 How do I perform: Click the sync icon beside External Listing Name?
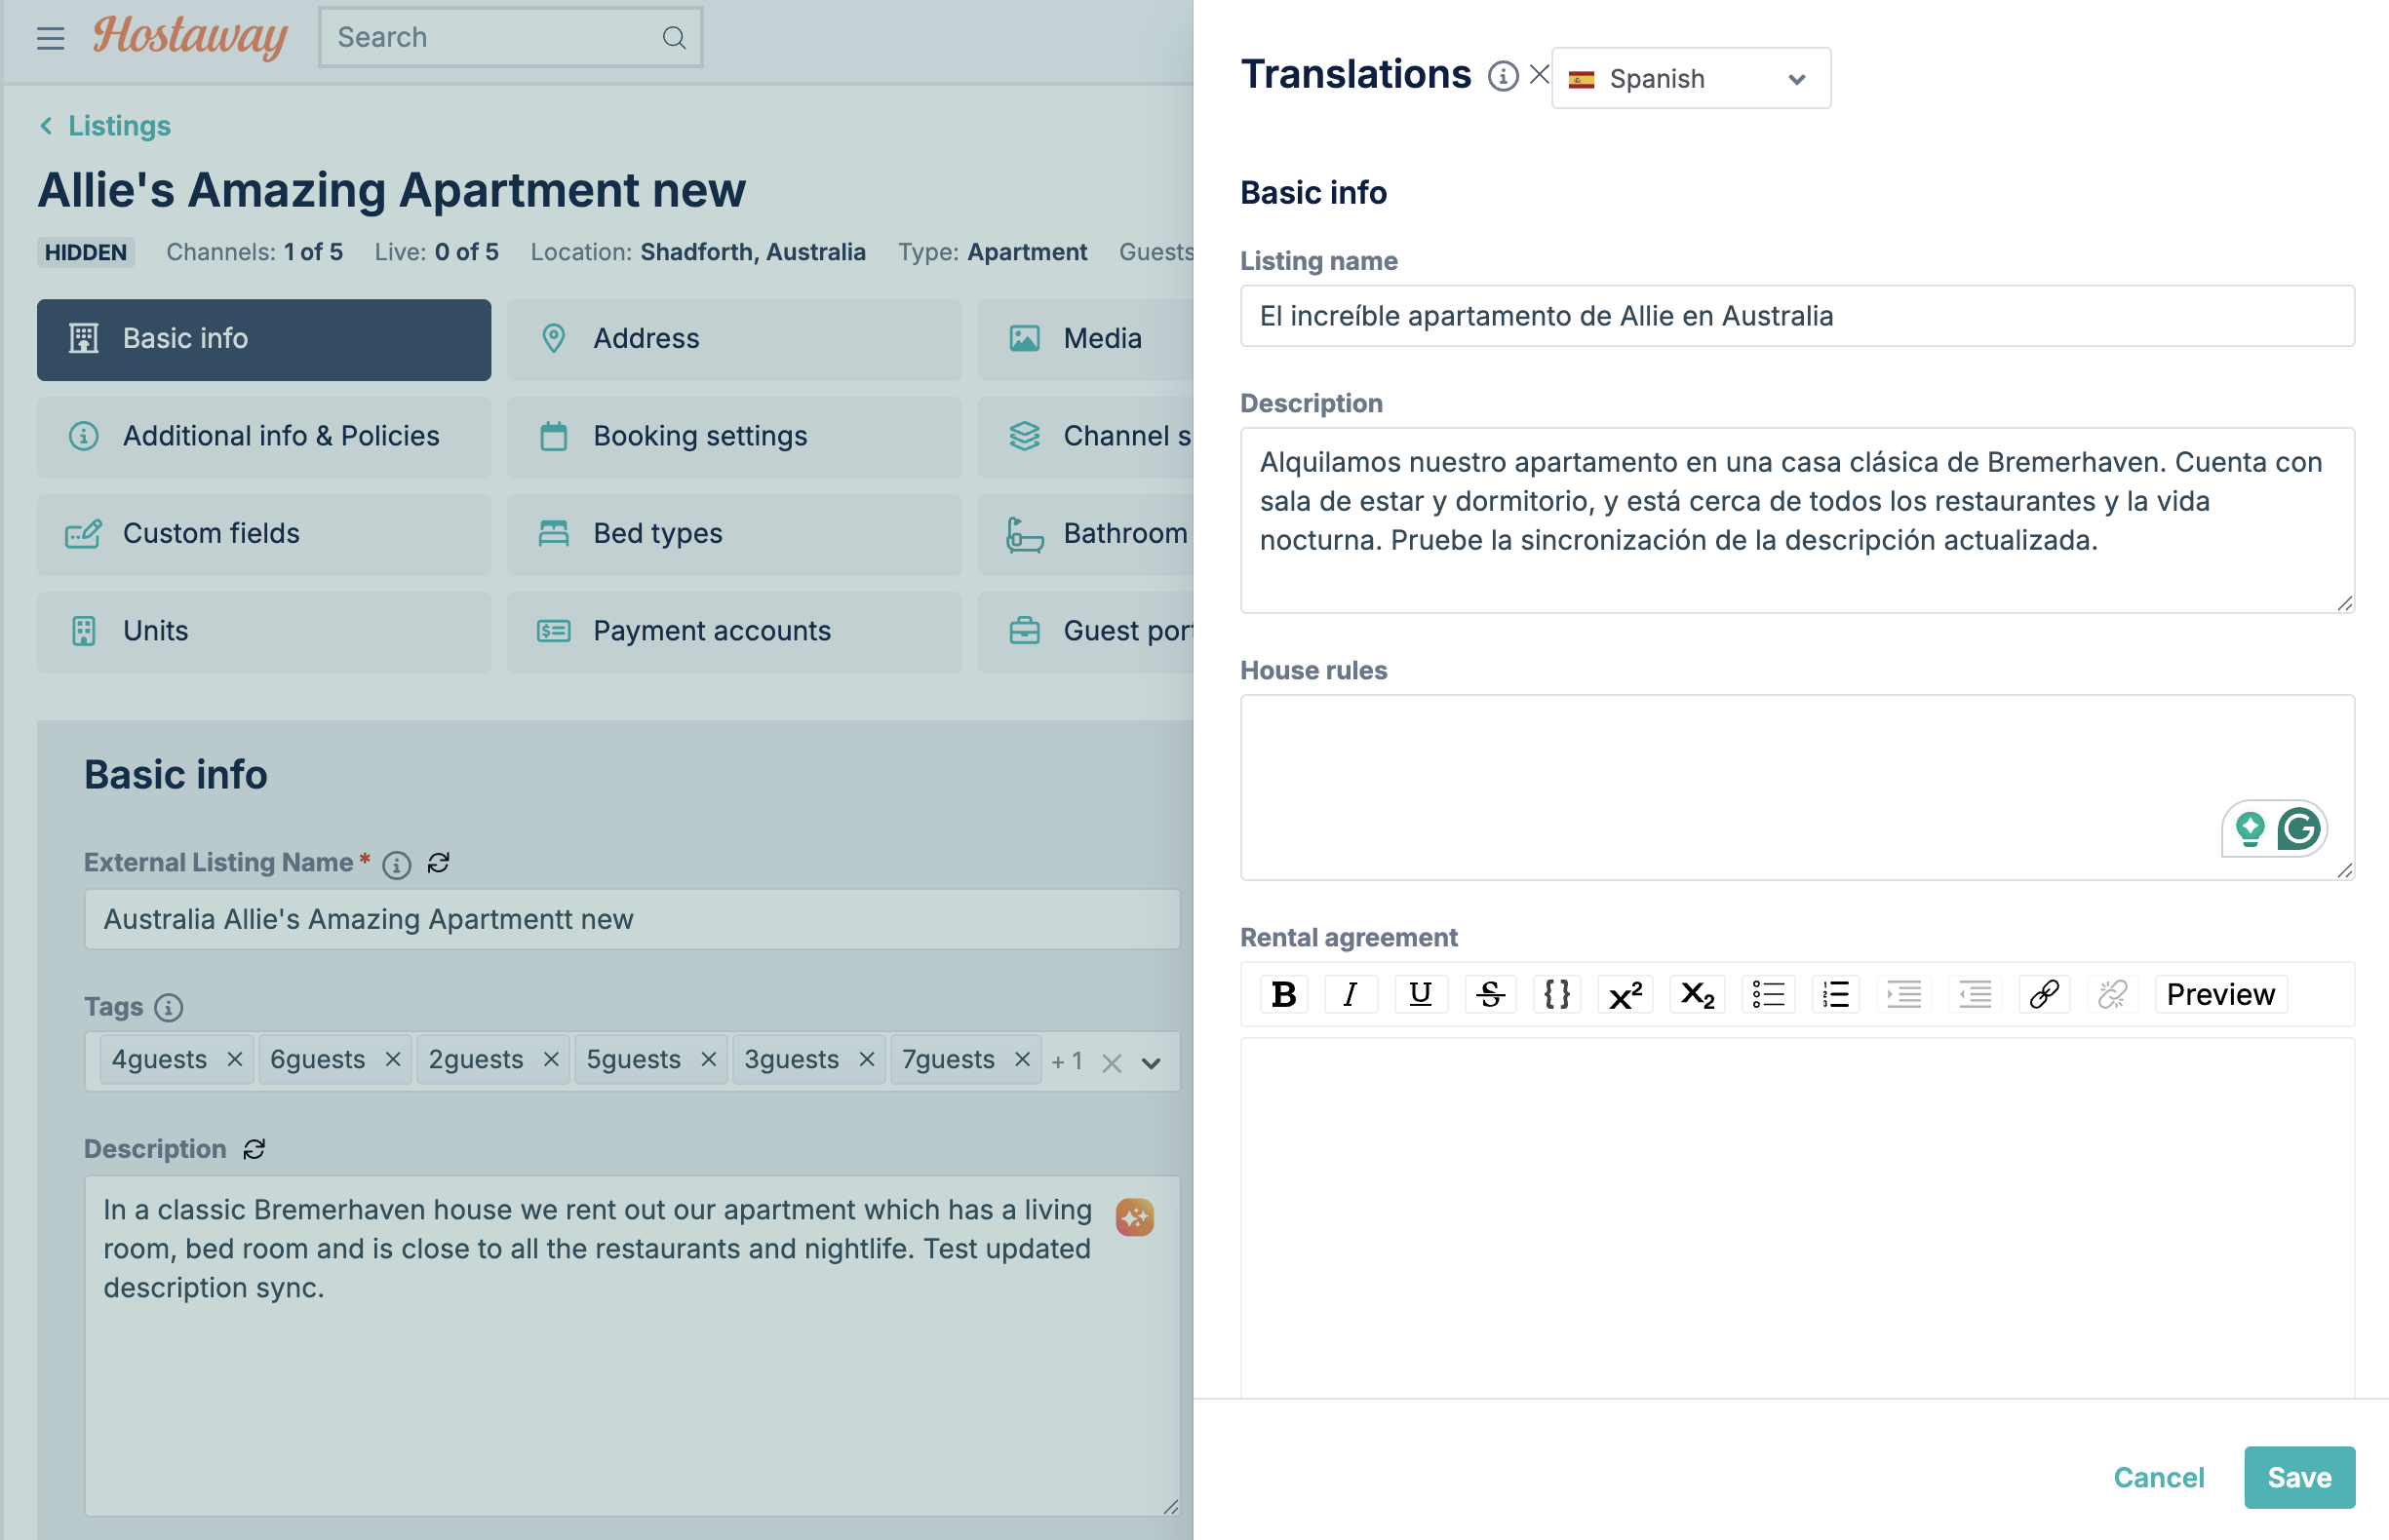pyautogui.click(x=438, y=863)
